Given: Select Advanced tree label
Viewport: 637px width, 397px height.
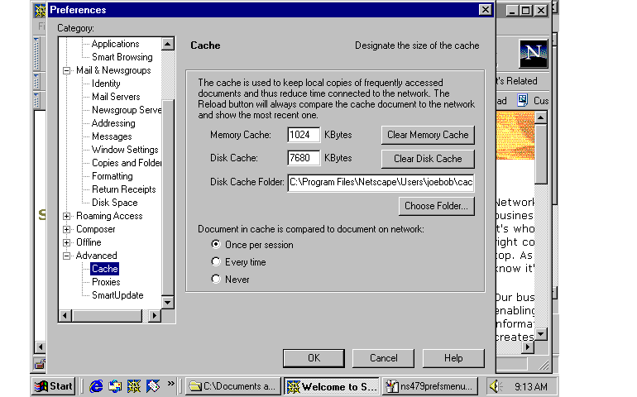Looking at the screenshot, I should tap(96, 256).
